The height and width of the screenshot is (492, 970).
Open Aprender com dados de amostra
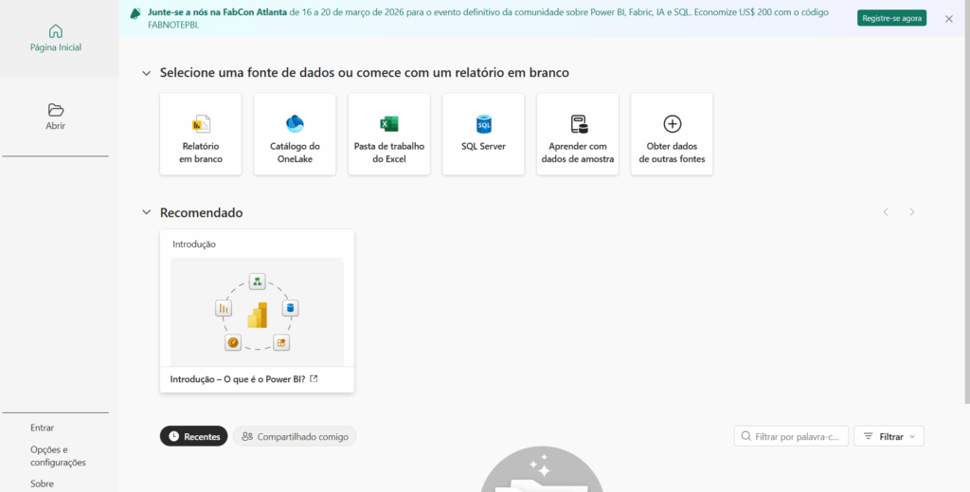[578, 135]
